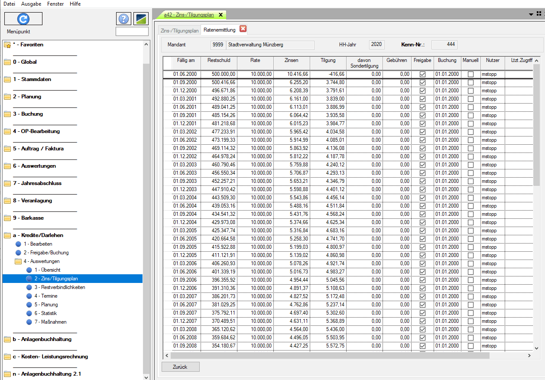
Task: Uncheck Freigabe for row 01.12.2003
Action: click(422, 189)
